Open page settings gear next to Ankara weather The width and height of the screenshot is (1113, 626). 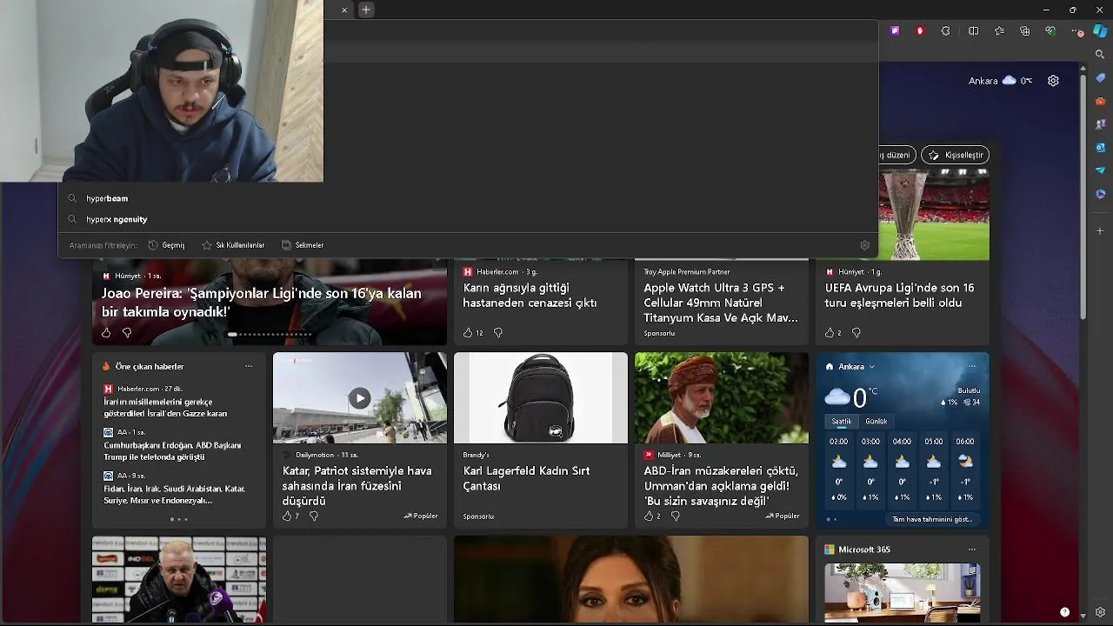point(1053,81)
